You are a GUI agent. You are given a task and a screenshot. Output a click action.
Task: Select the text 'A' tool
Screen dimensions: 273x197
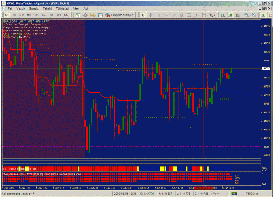point(197,15)
